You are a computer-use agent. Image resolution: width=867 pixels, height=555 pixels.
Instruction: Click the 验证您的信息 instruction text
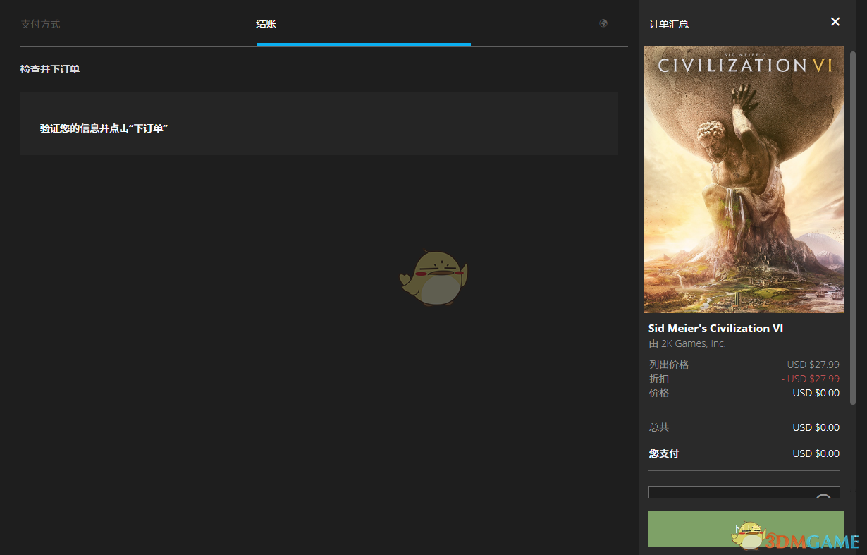click(104, 128)
